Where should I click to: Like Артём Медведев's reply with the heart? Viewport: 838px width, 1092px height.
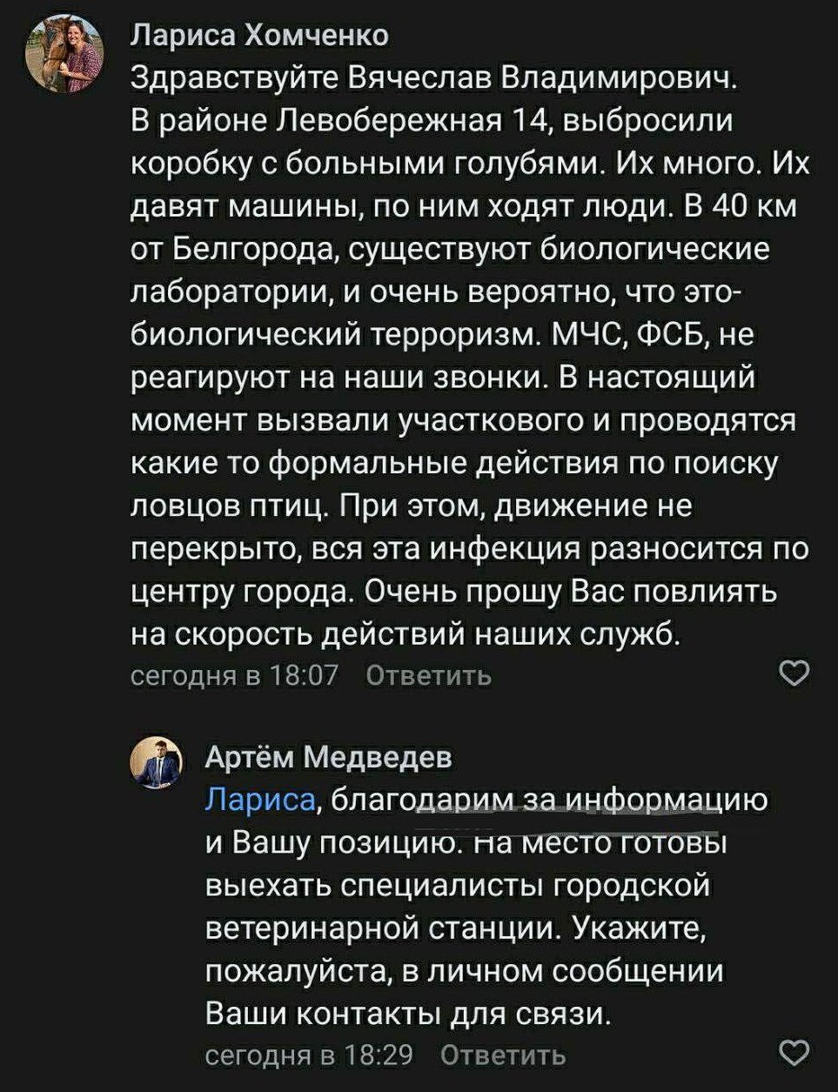[793, 1054]
